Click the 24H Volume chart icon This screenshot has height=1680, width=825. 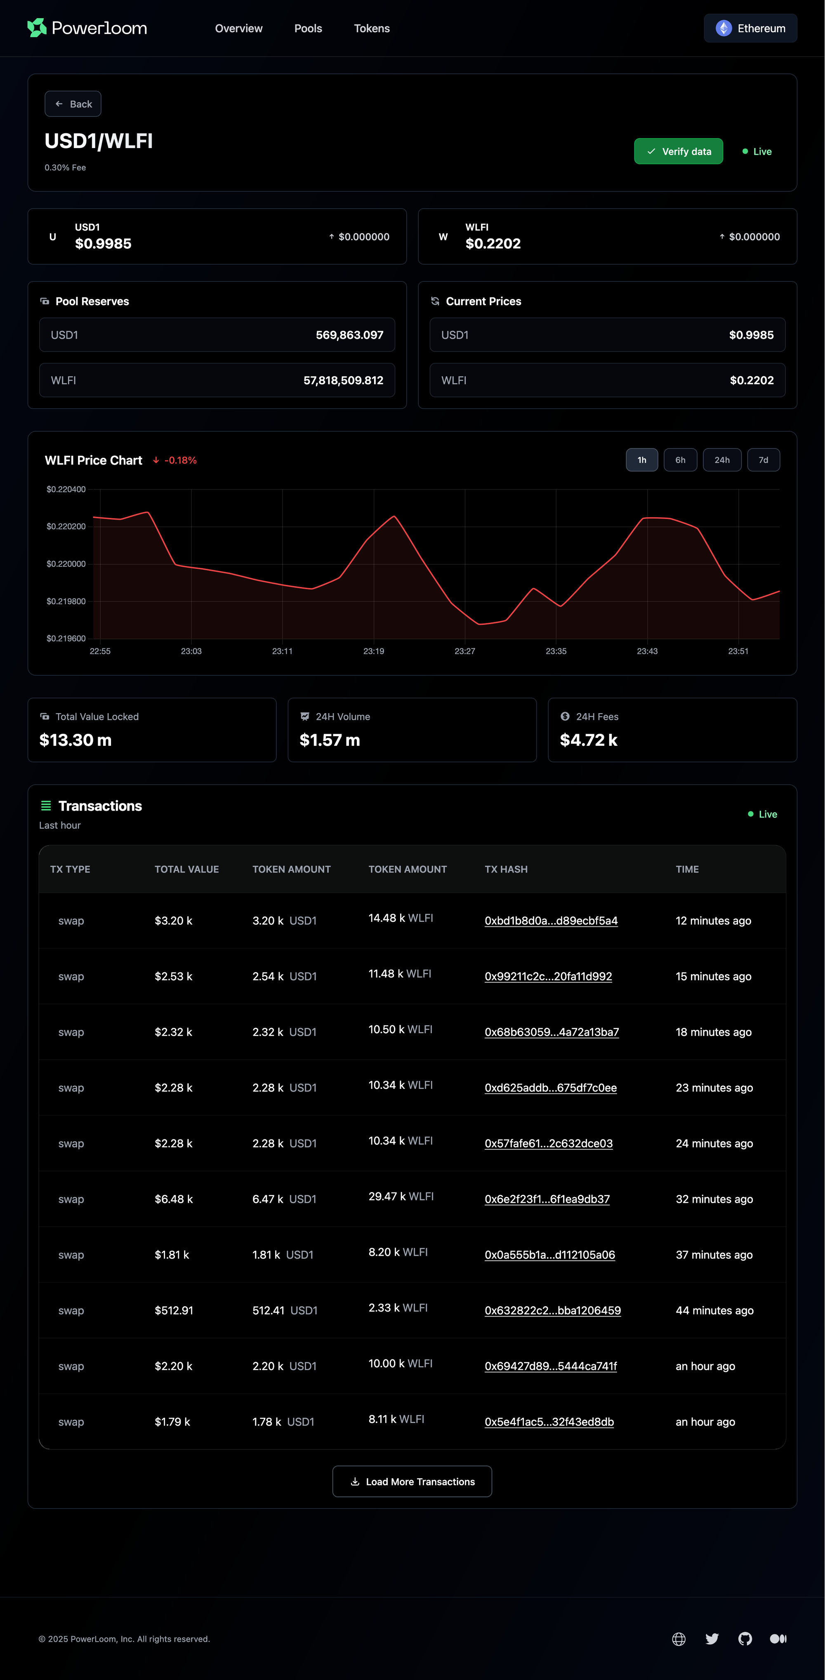click(304, 716)
